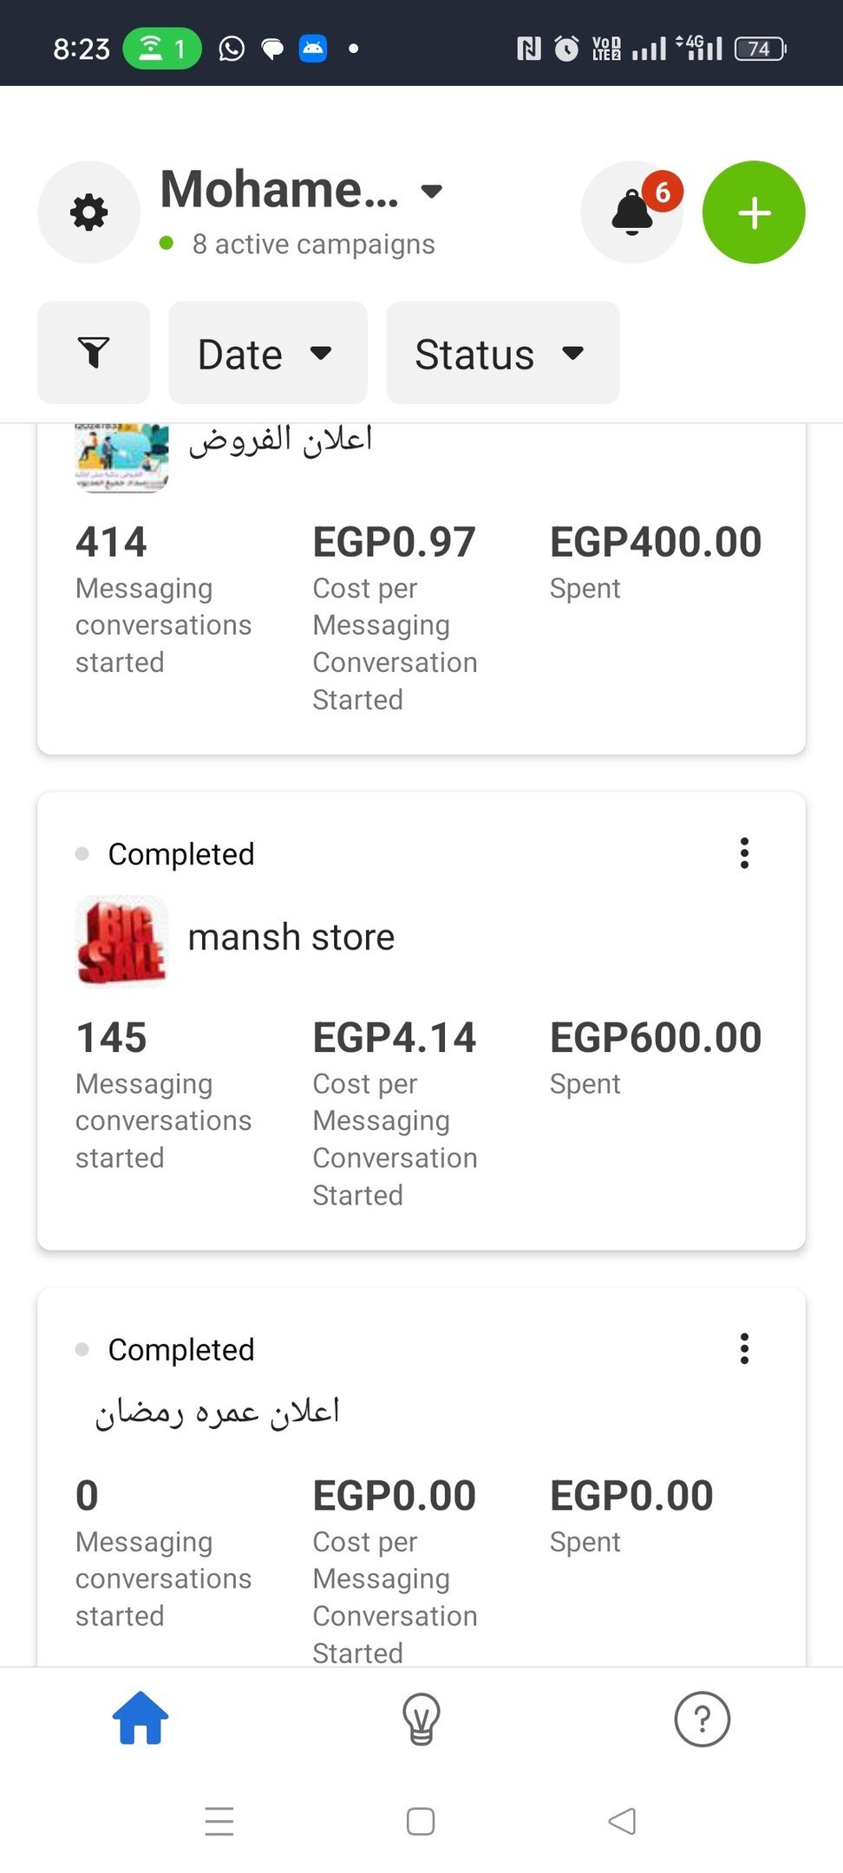The image size is (843, 1873).
Task: Open three-dot menu for mansh store
Action: tap(744, 853)
